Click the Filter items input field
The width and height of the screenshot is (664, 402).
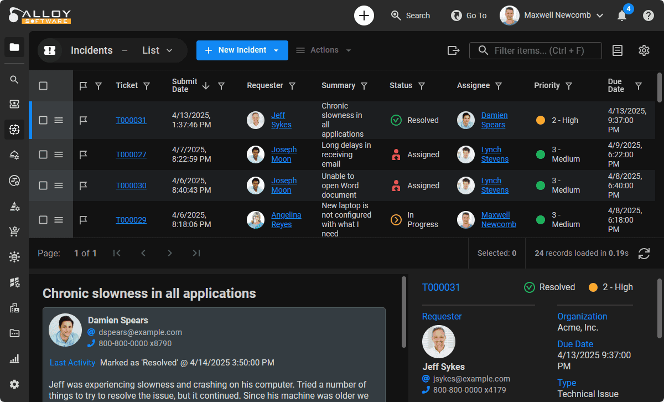click(542, 50)
